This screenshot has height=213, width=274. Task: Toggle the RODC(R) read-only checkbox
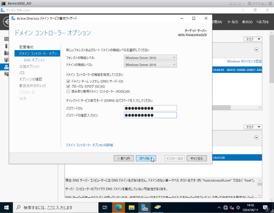pyautogui.click(x=68, y=92)
